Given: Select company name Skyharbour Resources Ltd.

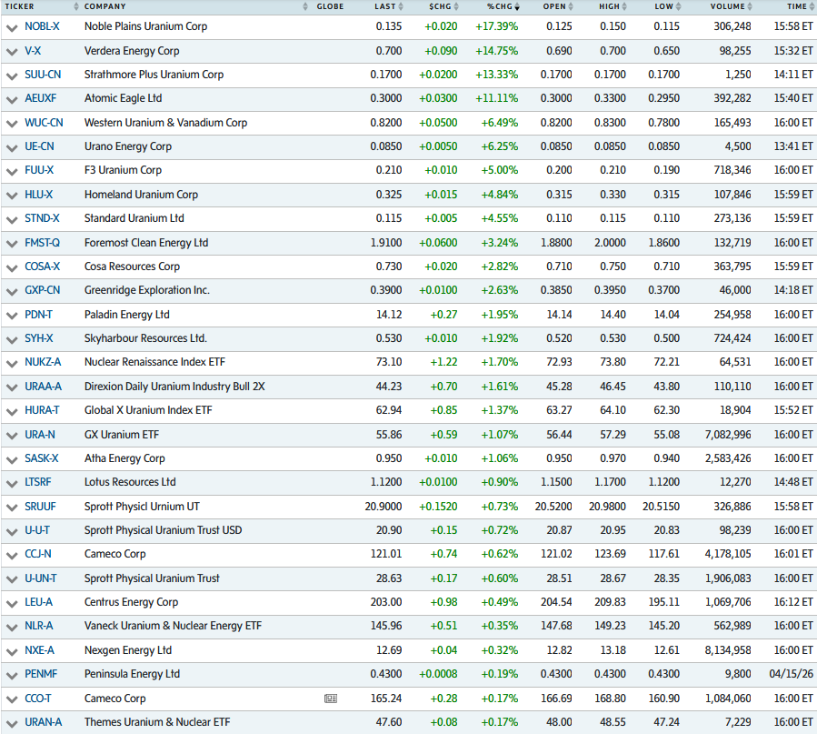Looking at the screenshot, I should tap(145, 338).
